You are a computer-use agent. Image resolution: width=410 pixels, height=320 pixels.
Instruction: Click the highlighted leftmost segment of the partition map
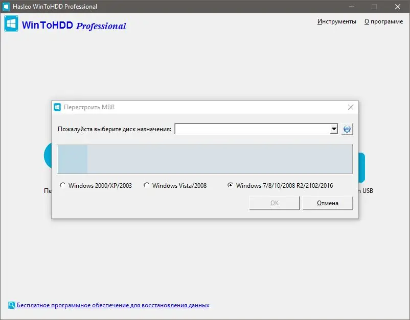click(x=72, y=159)
